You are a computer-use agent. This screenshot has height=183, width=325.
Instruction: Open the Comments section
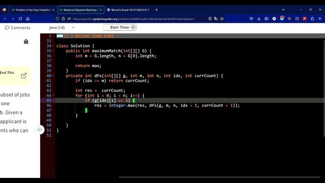tap(18, 28)
